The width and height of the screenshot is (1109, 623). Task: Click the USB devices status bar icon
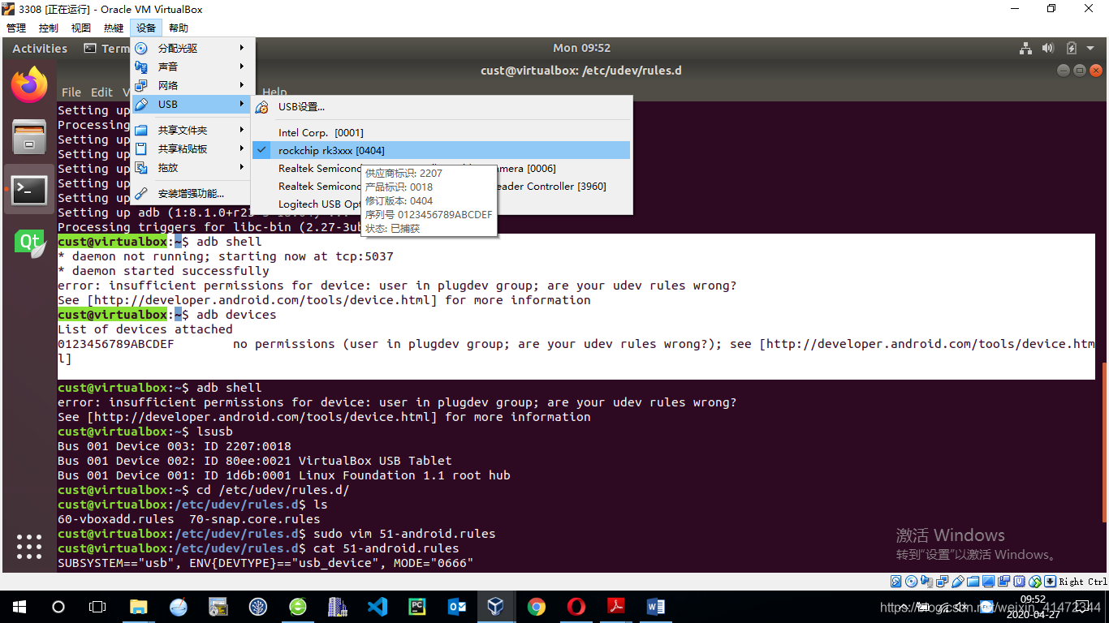coord(958,581)
